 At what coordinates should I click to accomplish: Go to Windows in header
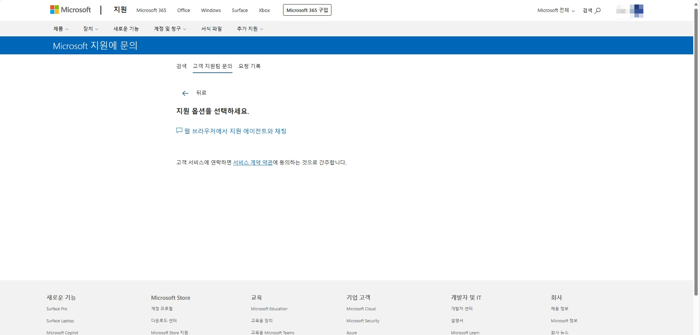[211, 10]
